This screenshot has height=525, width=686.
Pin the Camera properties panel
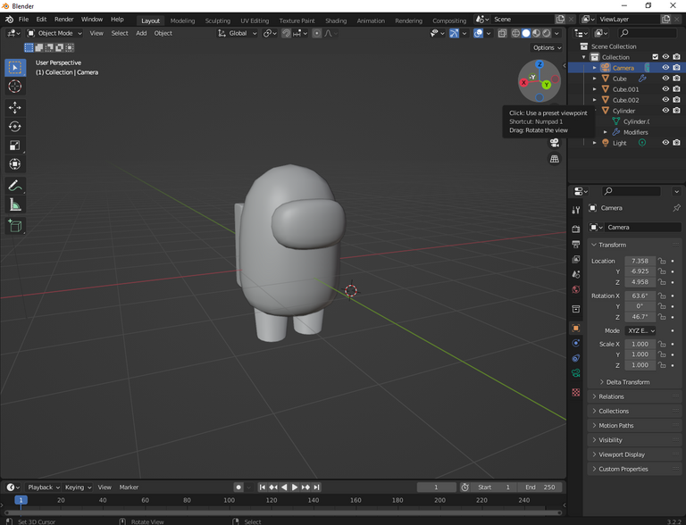point(676,208)
